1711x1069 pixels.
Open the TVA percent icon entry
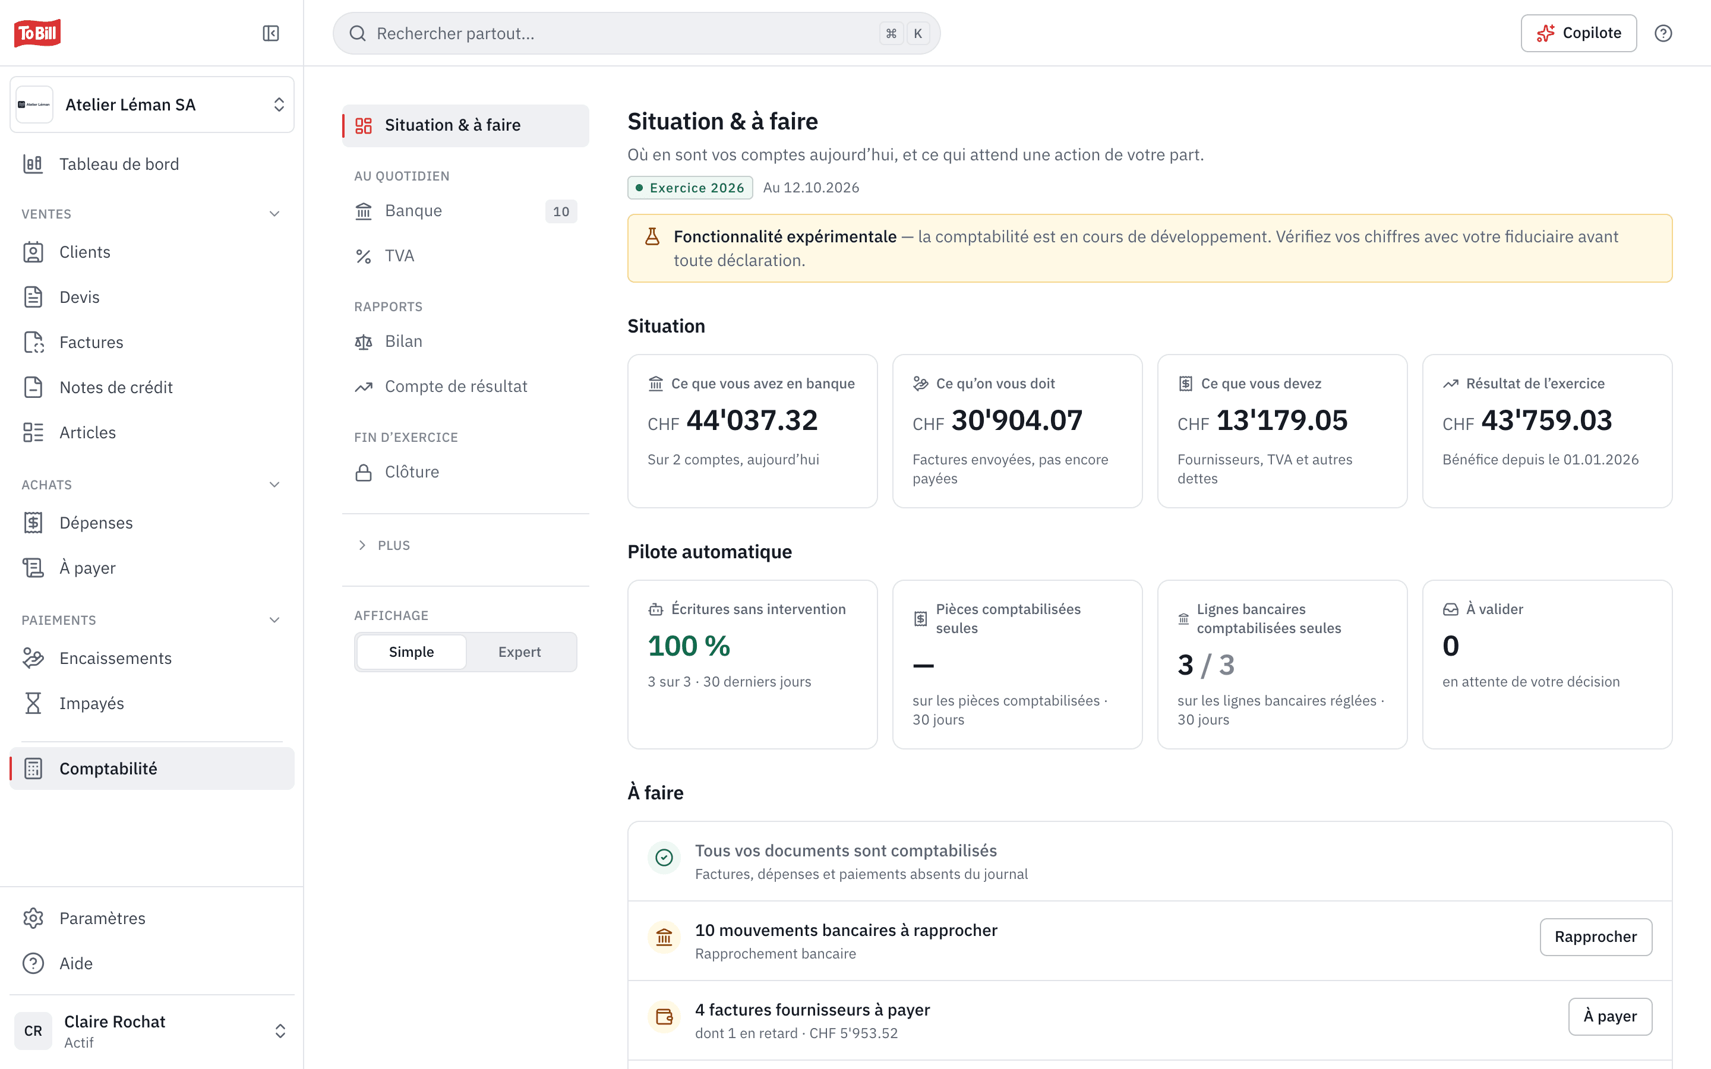(x=364, y=256)
